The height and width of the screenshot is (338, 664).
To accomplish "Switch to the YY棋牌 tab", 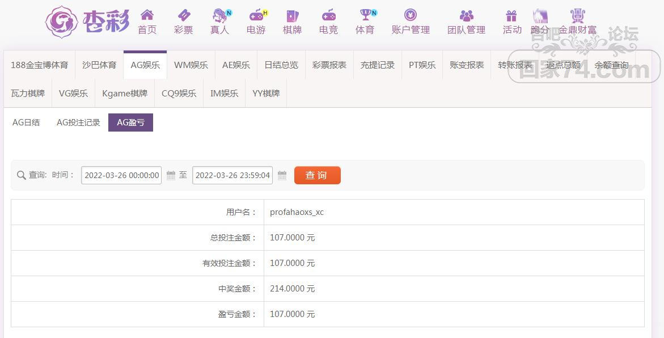I will 266,93.
